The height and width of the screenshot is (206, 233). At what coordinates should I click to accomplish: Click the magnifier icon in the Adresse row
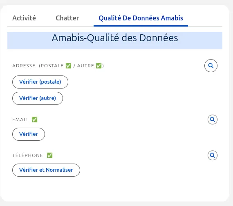coord(211,66)
